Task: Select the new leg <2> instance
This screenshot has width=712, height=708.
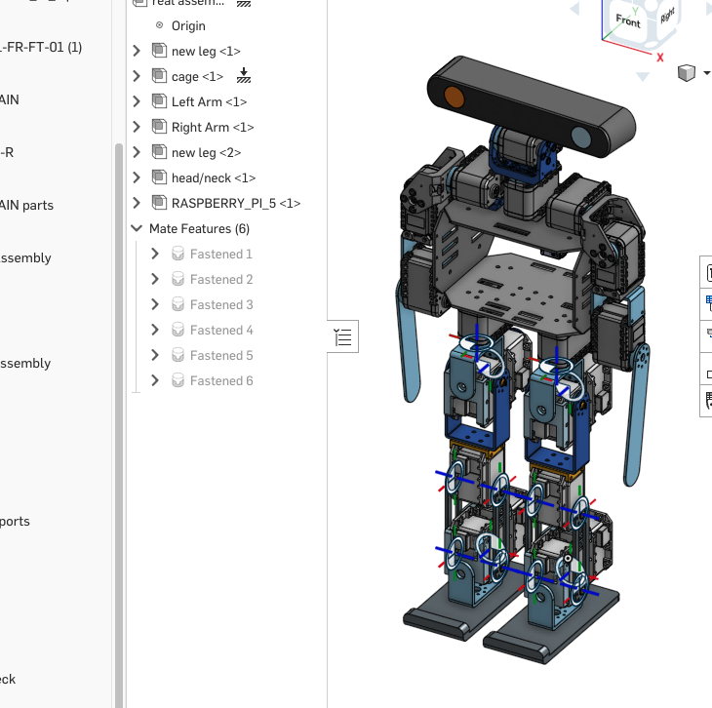Action: coord(206,152)
